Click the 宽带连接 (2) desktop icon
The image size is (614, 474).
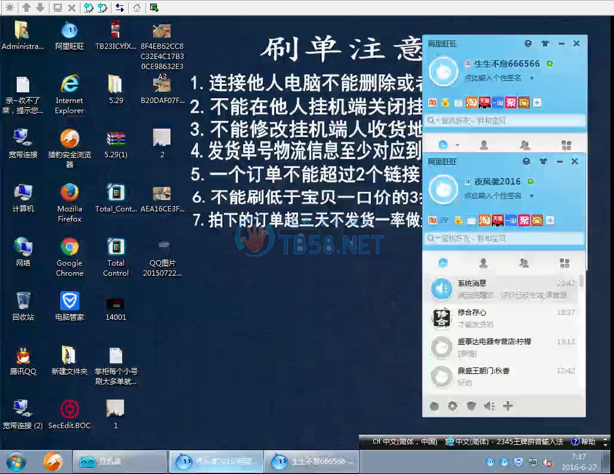(x=23, y=414)
